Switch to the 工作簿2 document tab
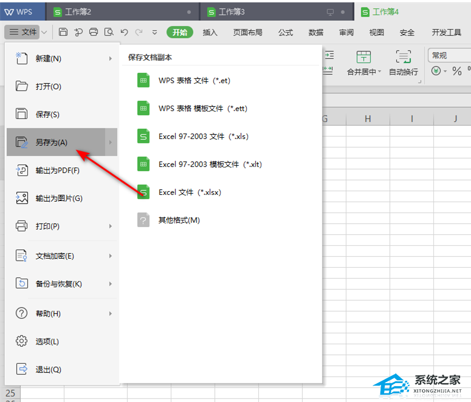Image resolution: width=471 pixels, height=402 pixels. click(122, 12)
